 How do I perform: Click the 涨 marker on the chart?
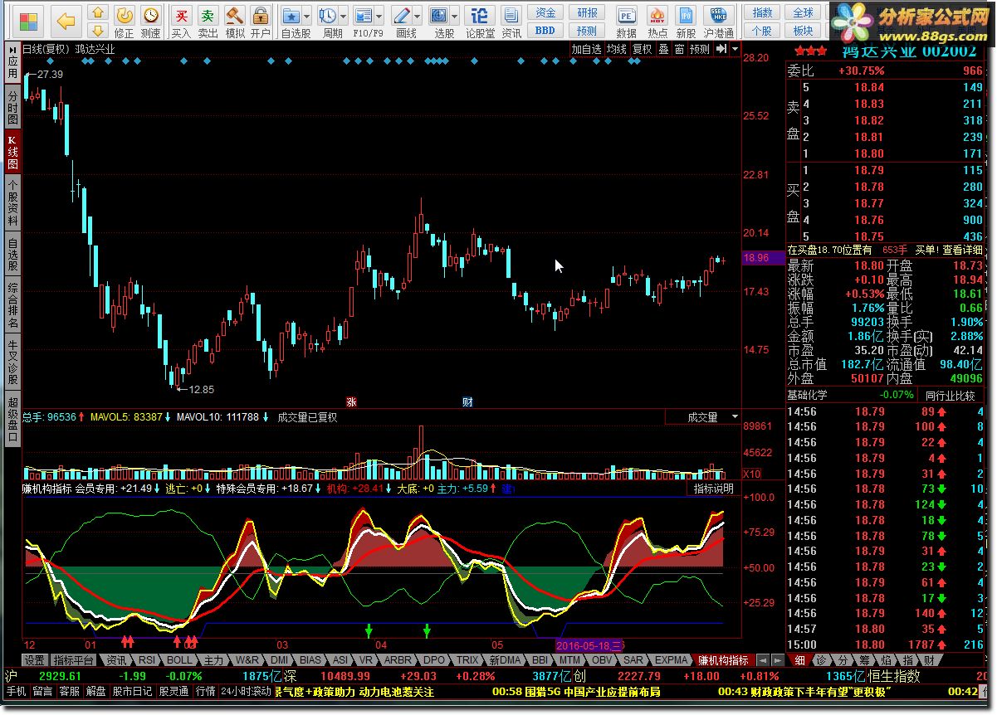[351, 402]
